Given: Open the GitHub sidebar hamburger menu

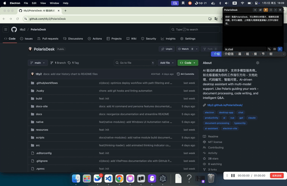Looking at the screenshot, I should click(6, 29).
